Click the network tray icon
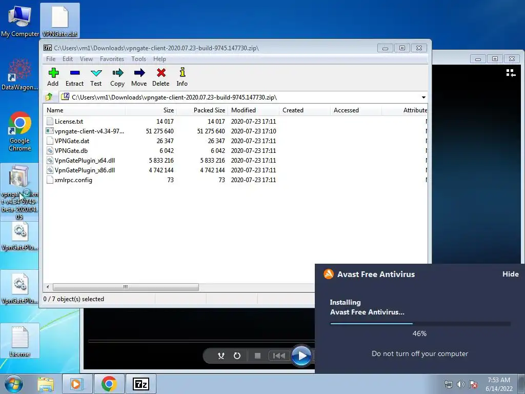Image resolution: width=525 pixels, height=394 pixels. pyautogui.click(x=448, y=384)
